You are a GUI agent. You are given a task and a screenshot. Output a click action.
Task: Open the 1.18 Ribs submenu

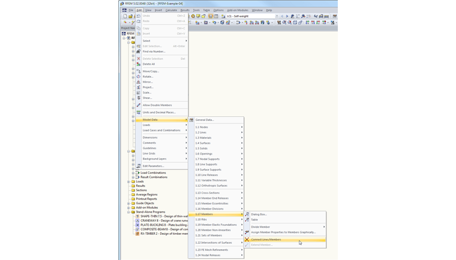pos(216,219)
